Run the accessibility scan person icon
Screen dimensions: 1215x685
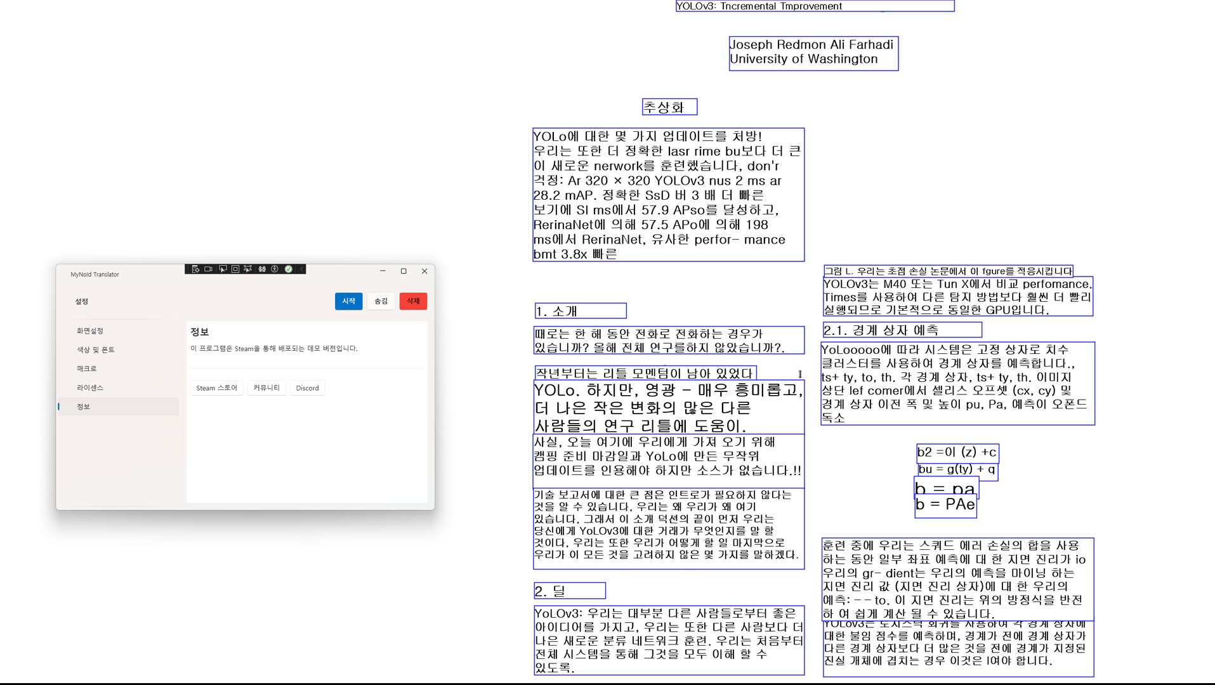[275, 270]
